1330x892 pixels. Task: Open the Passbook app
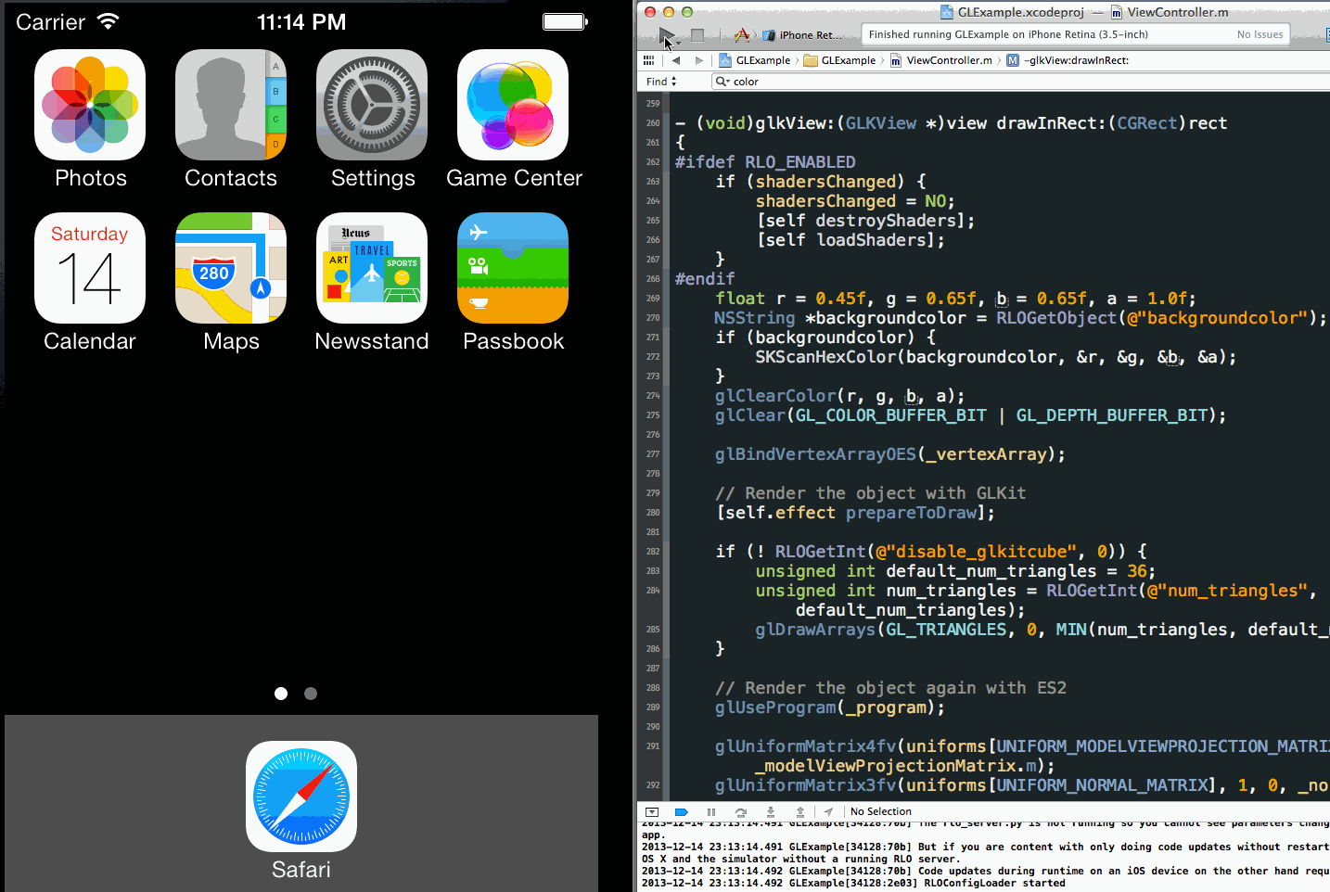click(x=513, y=268)
